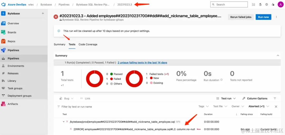Viewport: 285px width, 135px height.
Task: Click the New/Existing failed tests donut chart
Action: click(x=134, y=79)
